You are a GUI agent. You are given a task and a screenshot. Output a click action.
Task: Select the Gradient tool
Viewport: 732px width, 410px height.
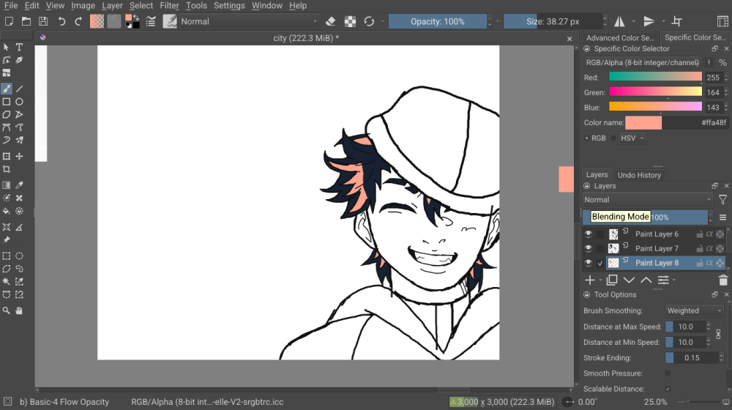[x=7, y=185]
